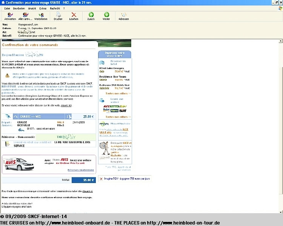Screen dimensions: 283x226
Task: Click the vertical scrollbar thumb
Action: click(280, 131)
